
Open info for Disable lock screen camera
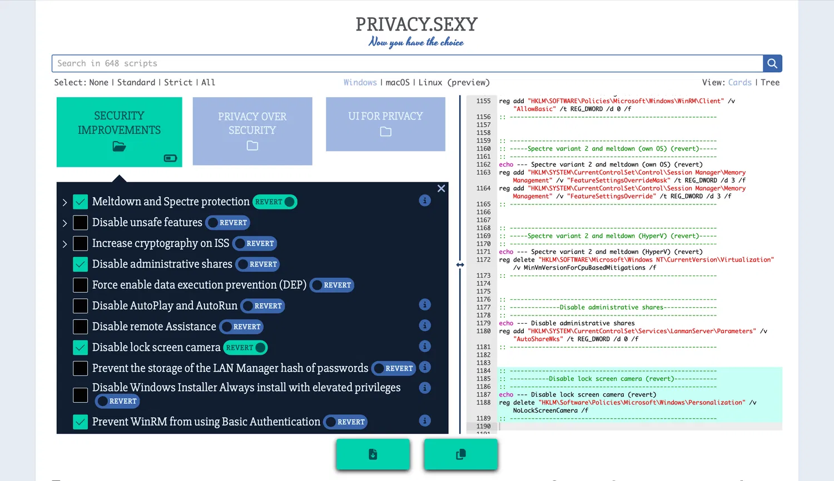click(425, 346)
